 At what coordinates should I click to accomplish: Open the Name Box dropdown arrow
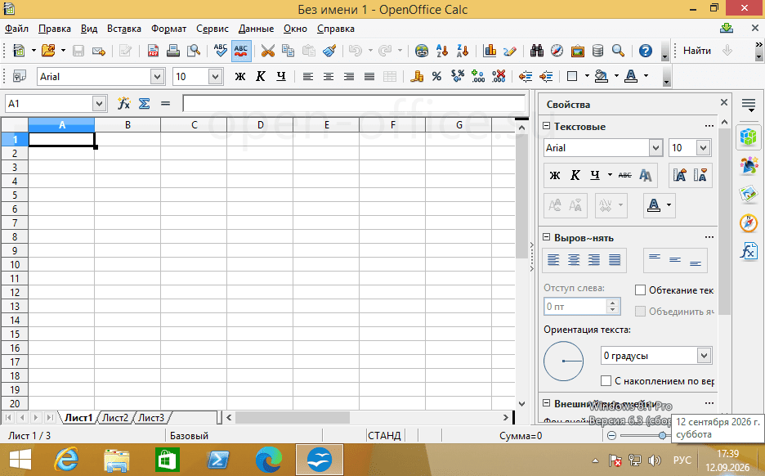tap(99, 104)
